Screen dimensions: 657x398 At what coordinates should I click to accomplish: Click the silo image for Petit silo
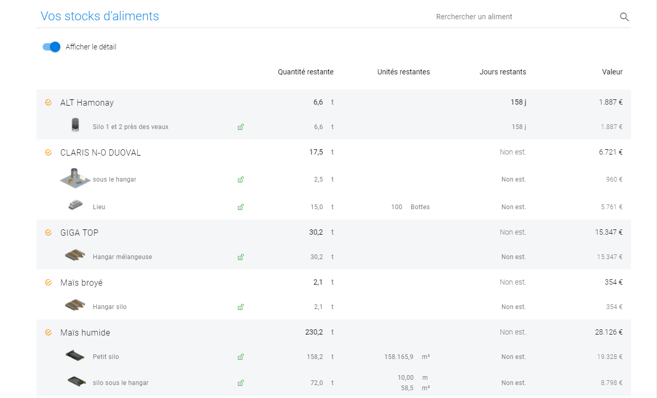[75, 355]
